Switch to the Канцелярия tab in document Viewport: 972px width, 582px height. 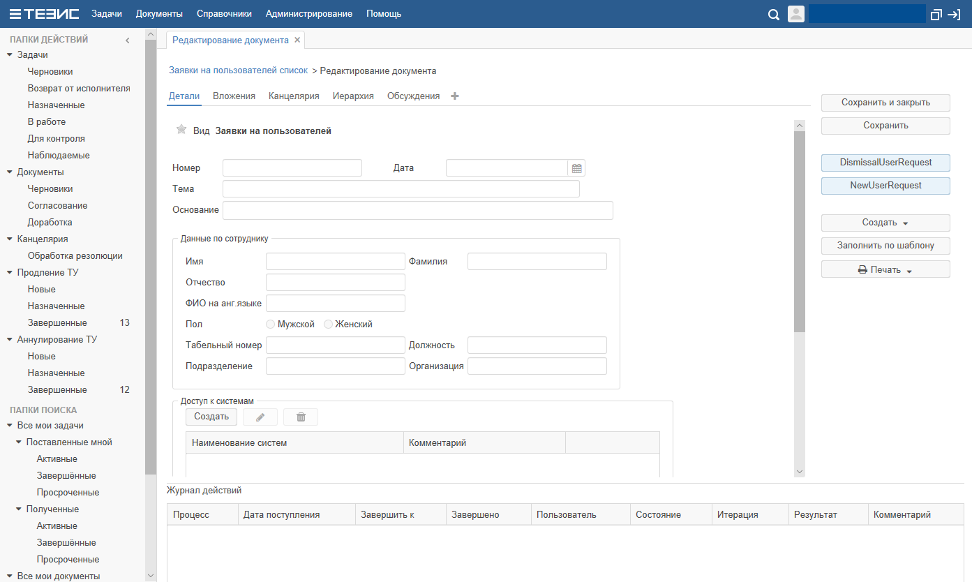pyautogui.click(x=294, y=96)
